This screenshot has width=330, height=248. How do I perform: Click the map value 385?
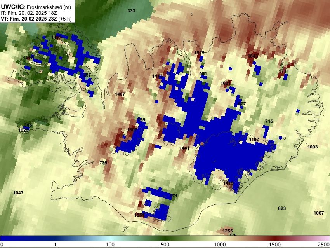(28, 125)
